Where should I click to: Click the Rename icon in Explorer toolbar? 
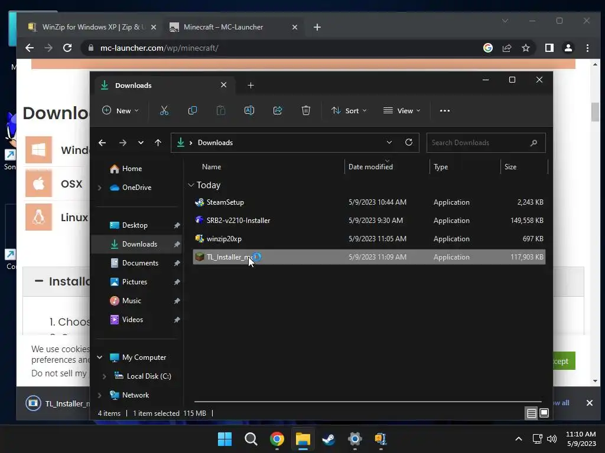click(249, 110)
